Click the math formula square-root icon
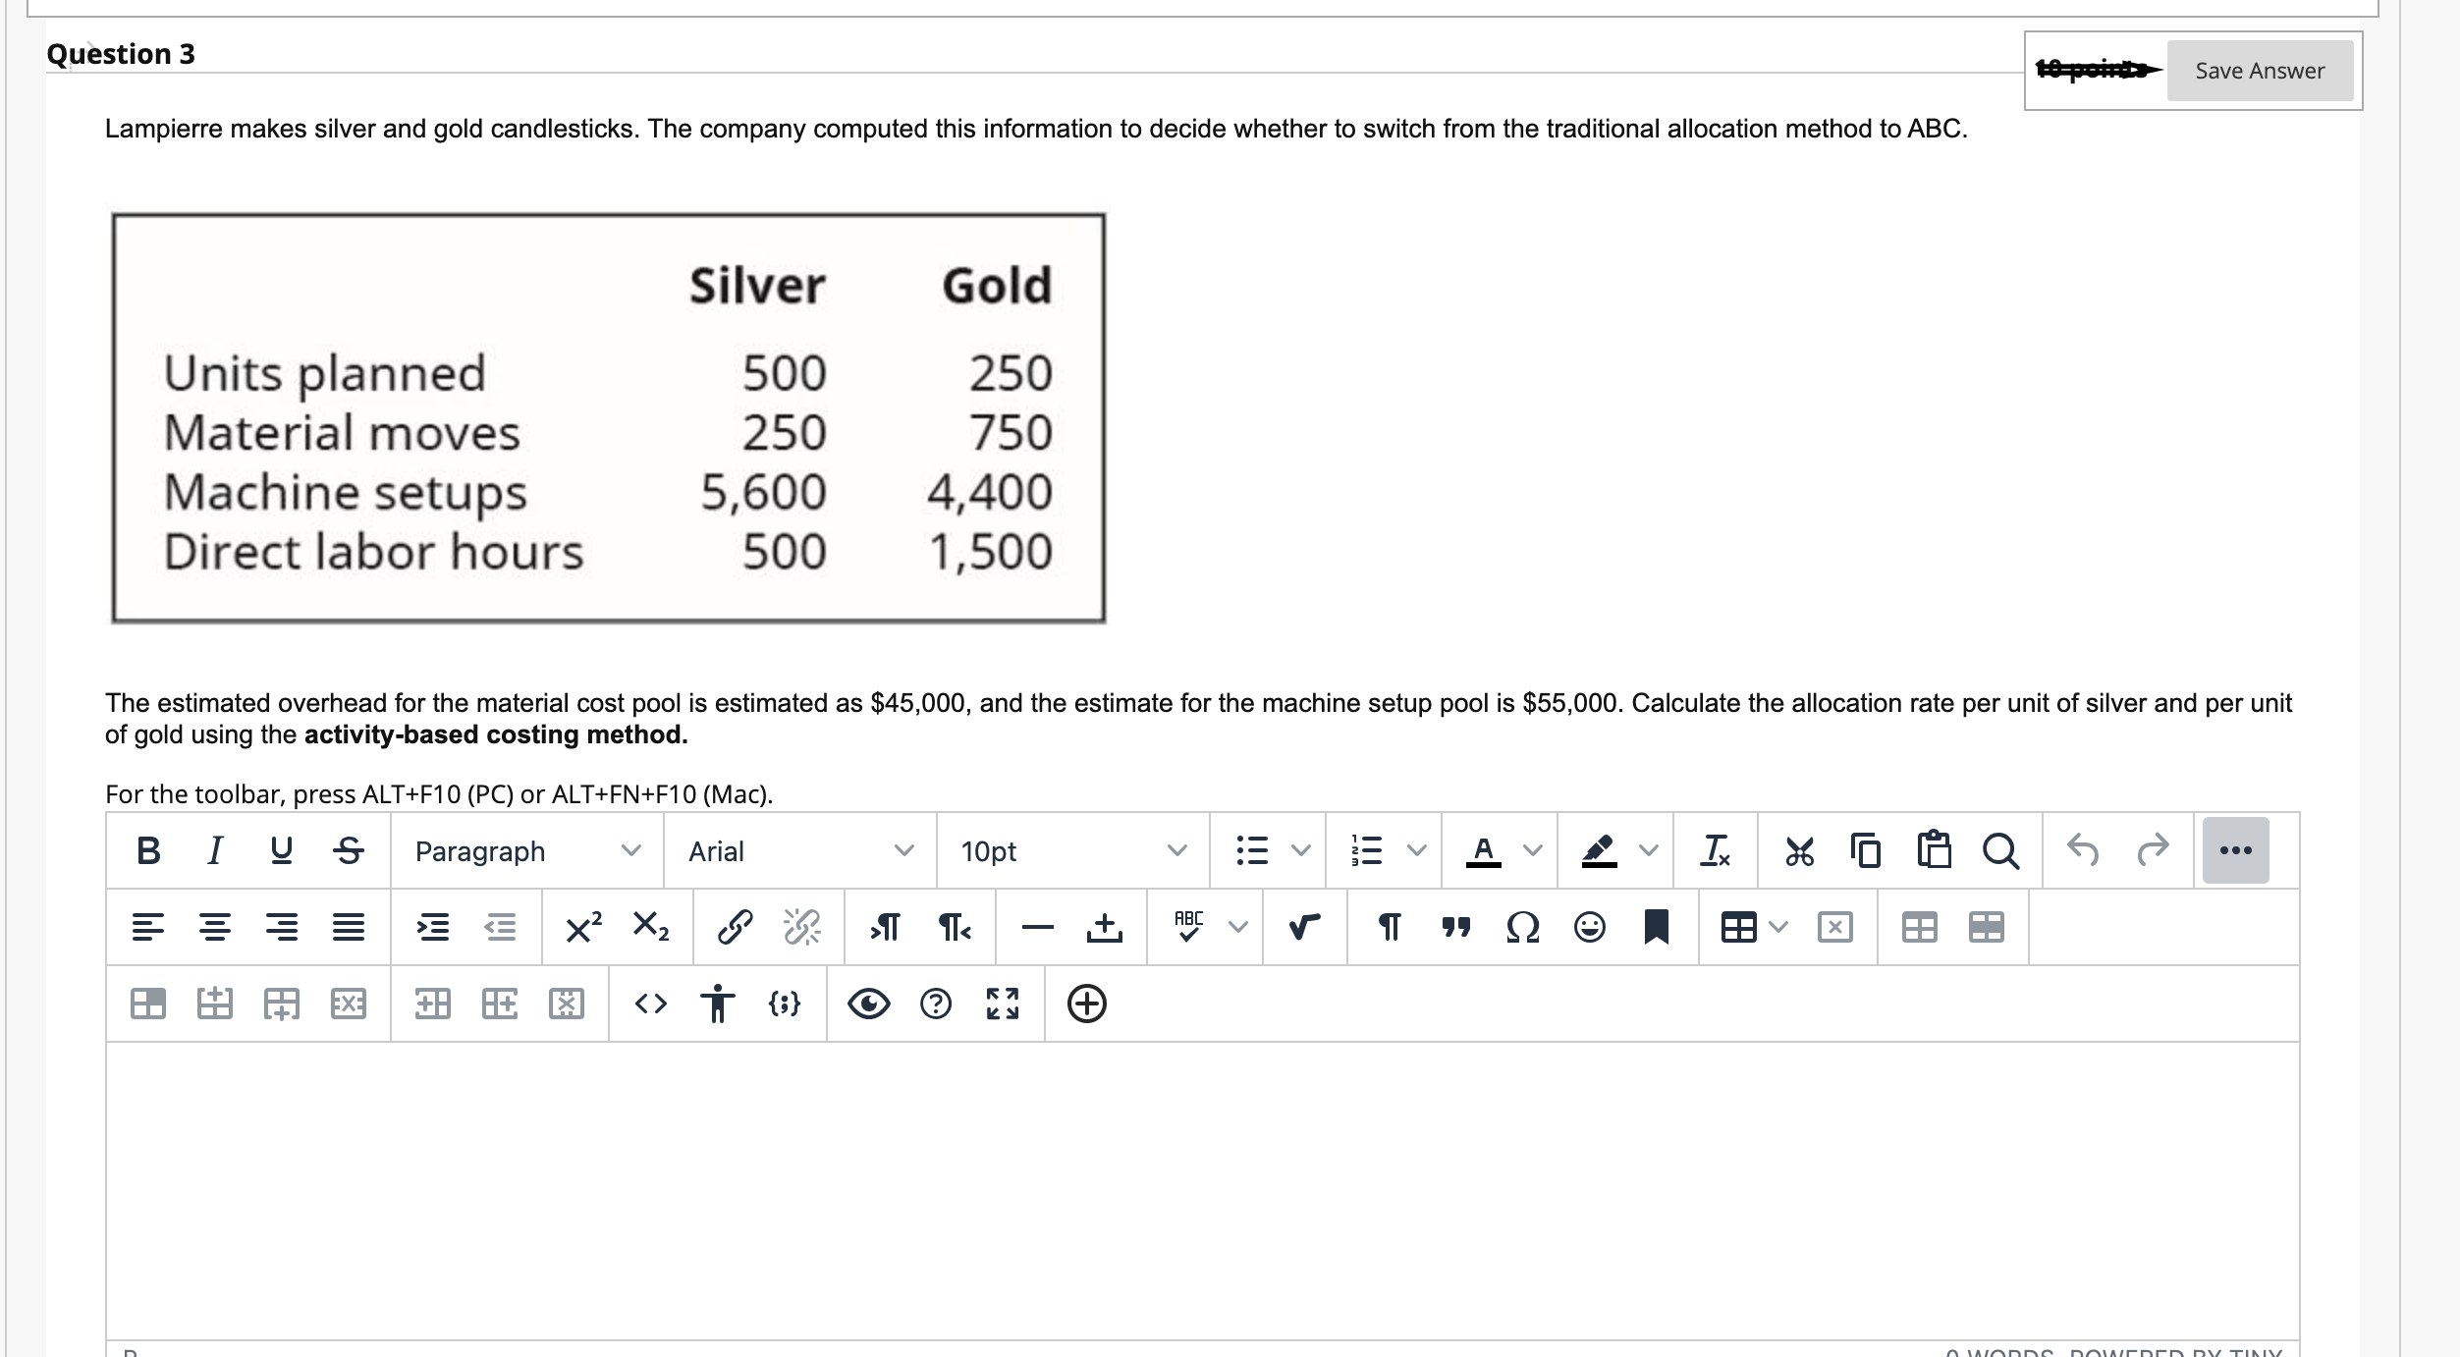The height and width of the screenshot is (1357, 2460). [x=1304, y=927]
